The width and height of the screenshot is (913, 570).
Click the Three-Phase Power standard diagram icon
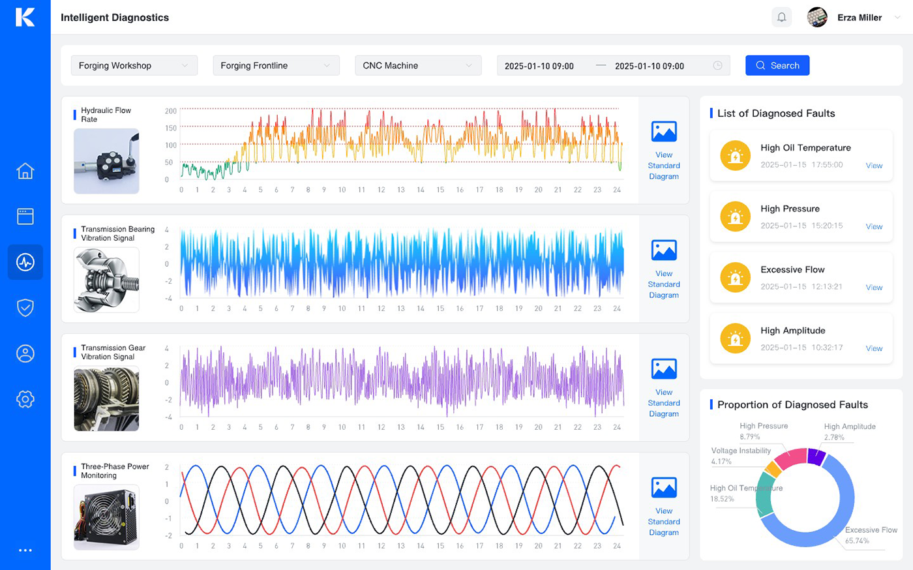(x=664, y=487)
